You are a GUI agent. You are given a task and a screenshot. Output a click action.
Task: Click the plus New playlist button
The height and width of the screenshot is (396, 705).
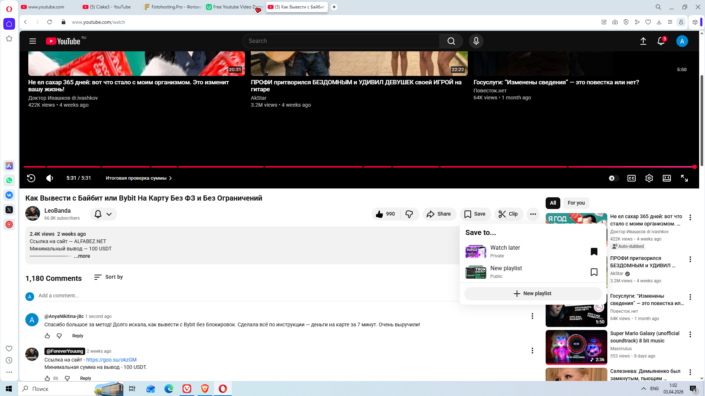532,294
